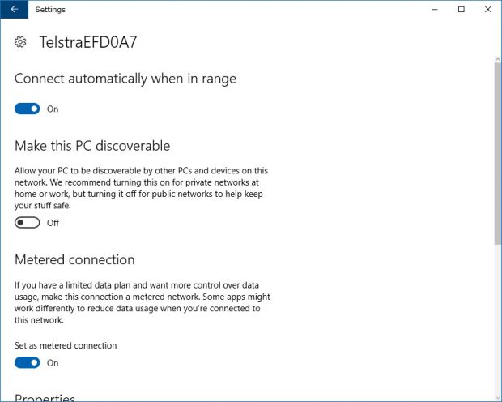Click the vertical scrollbar thumb
Screen dimensions: 502x402
pyautogui.click(x=497, y=154)
